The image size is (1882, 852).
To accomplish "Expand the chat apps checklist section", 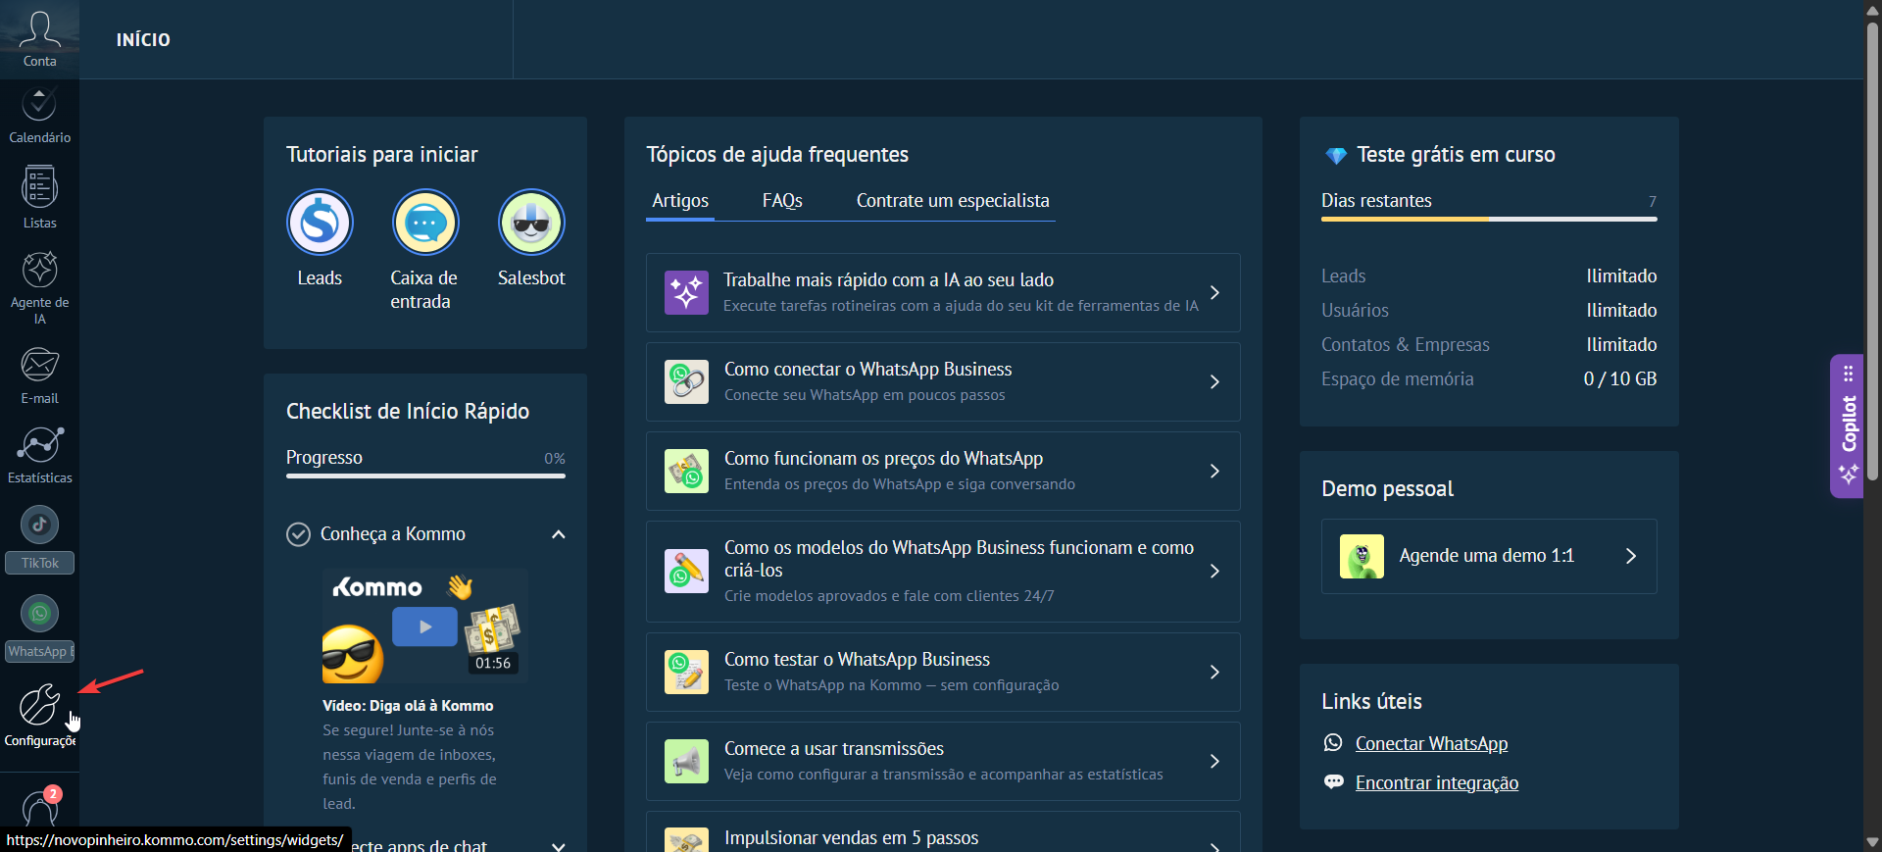I will click(558, 845).
